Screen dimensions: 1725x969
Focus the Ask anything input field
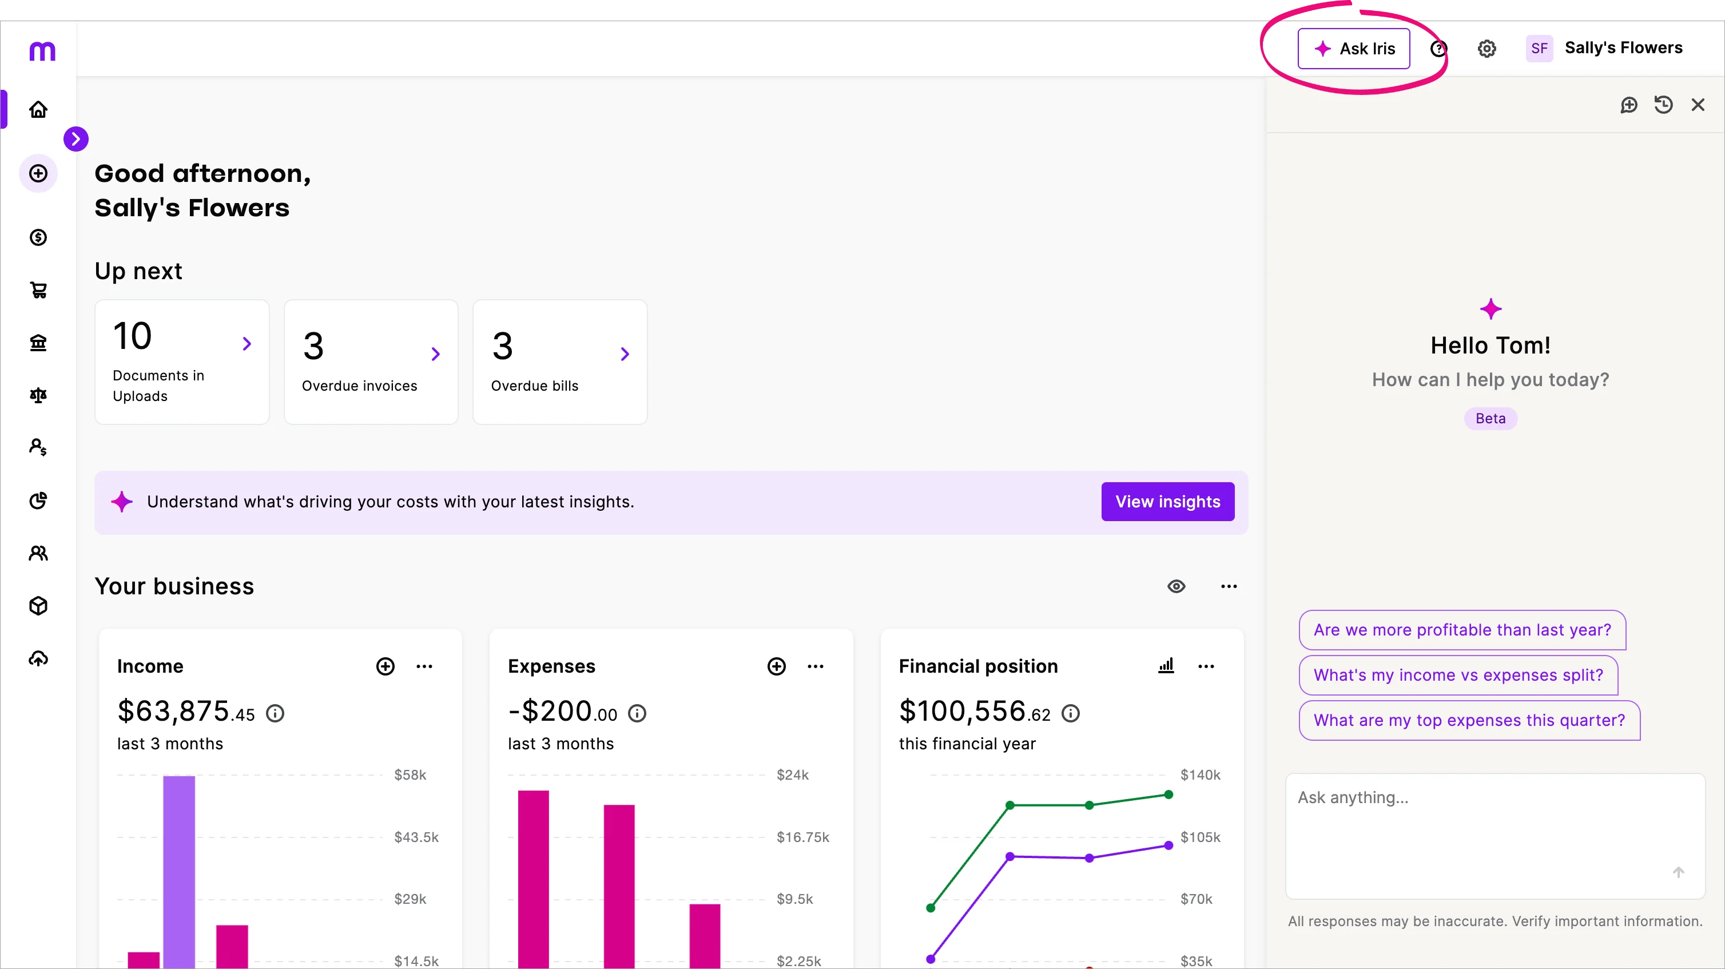click(1495, 836)
